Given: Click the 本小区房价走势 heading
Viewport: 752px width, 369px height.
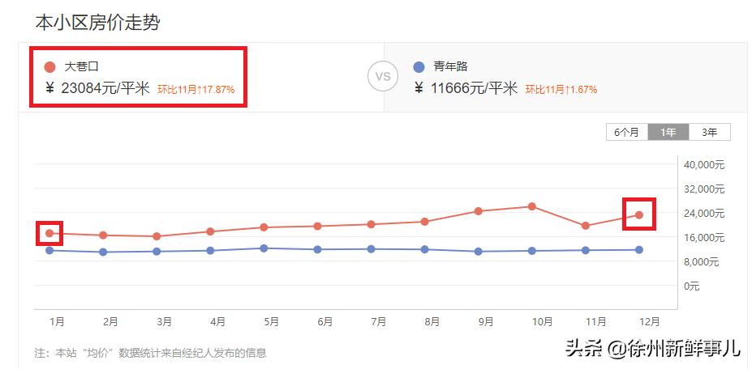Looking at the screenshot, I should 97,22.
